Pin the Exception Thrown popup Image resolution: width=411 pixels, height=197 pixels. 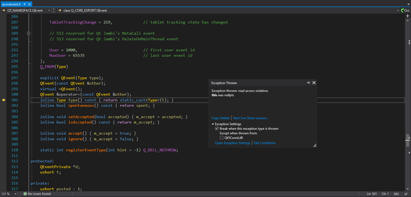pyautogui.click(x=308, y=83)
